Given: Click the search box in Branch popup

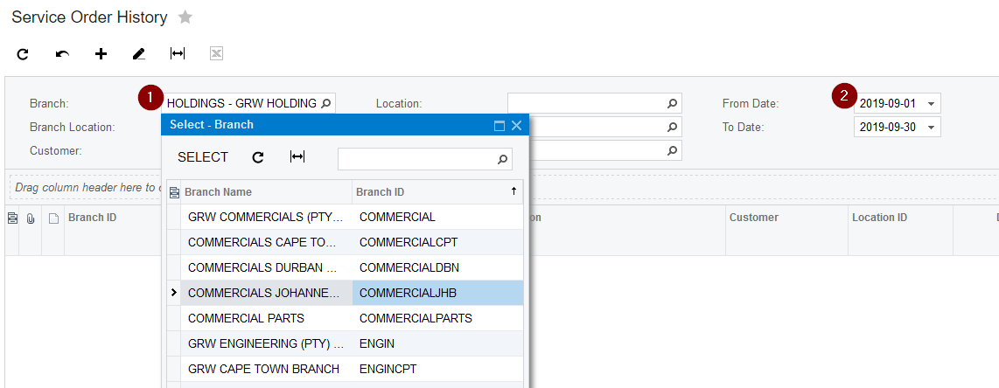Looking at the screenshot, I should click(416, 158).
